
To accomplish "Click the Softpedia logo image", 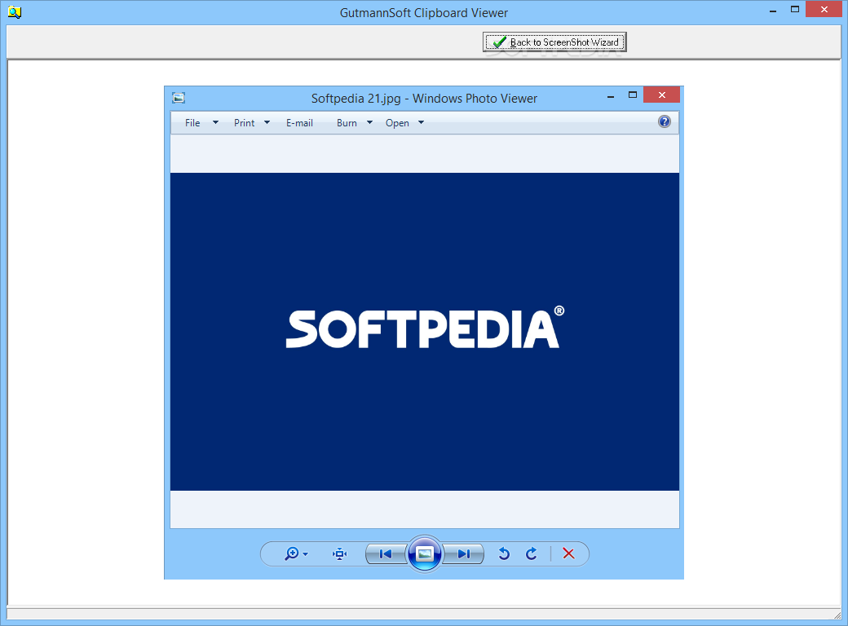I will [x=425, y=332].
